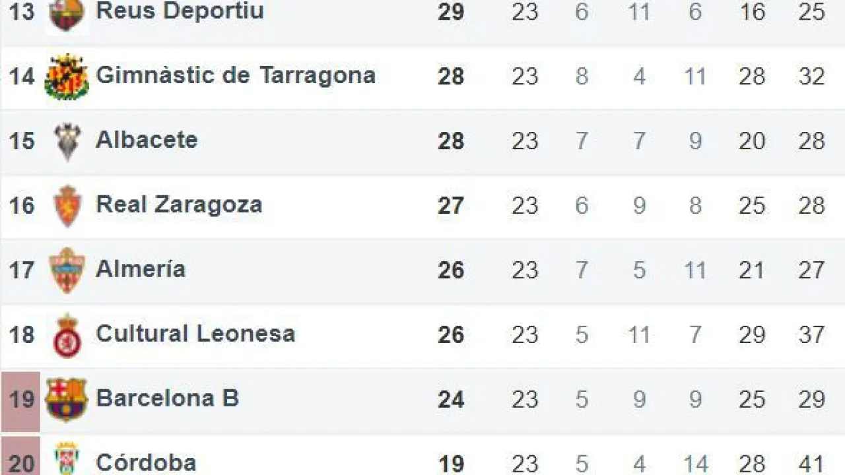Click the Cultural Leonesa crest
845x475 pixels.
(x=67, y=335)
